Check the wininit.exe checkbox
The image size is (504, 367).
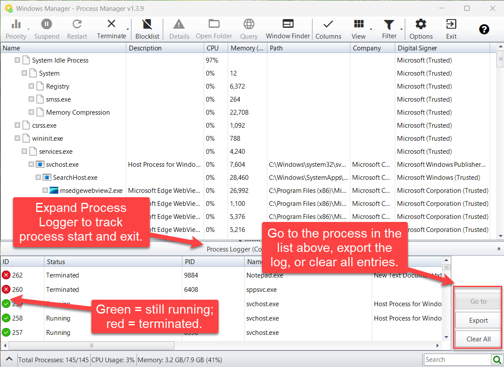point(17,138)
